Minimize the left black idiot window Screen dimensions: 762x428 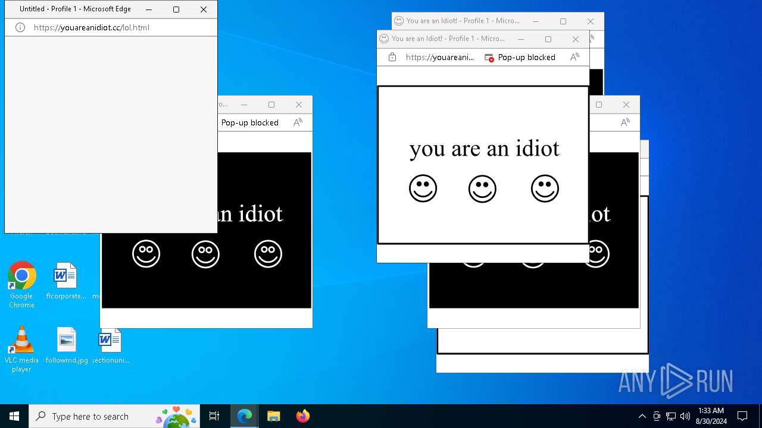click(244, 105)
